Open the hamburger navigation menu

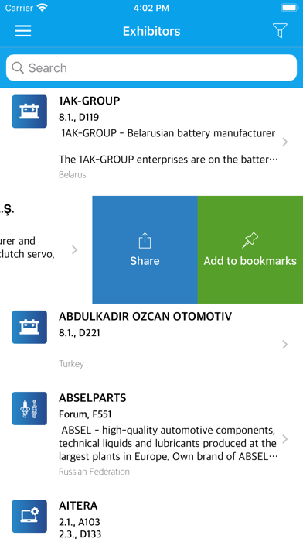pyautogui.click(x=22, y=31)
